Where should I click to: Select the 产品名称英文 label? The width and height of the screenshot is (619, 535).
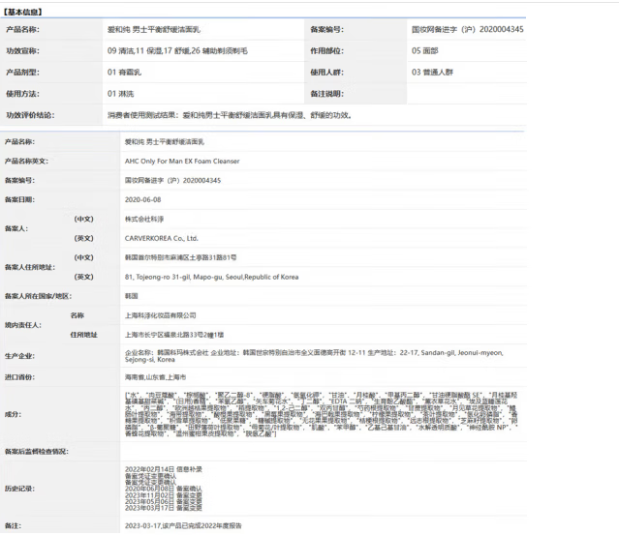26,162
